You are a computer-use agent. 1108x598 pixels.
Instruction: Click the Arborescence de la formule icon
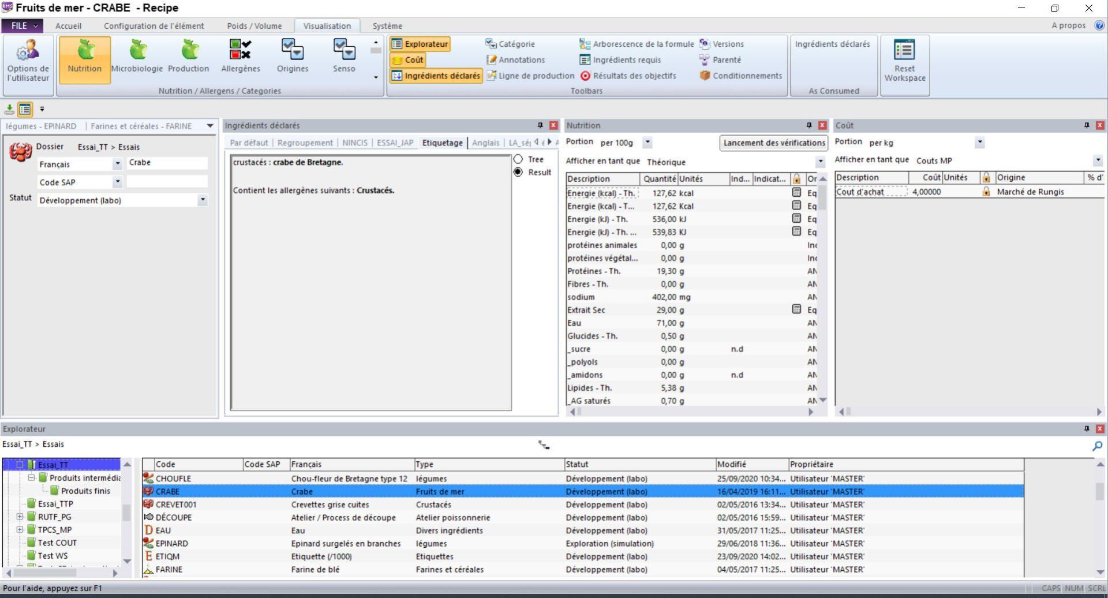click(585, 43)
